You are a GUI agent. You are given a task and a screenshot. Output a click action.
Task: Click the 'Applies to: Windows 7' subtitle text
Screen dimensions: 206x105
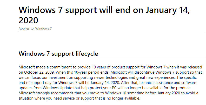click(35, 28)
